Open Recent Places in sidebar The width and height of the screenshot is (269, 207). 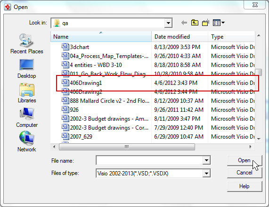point(26,44)
